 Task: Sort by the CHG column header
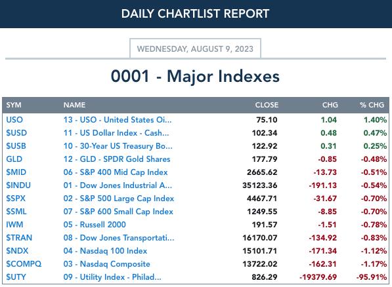click(330, 105)
